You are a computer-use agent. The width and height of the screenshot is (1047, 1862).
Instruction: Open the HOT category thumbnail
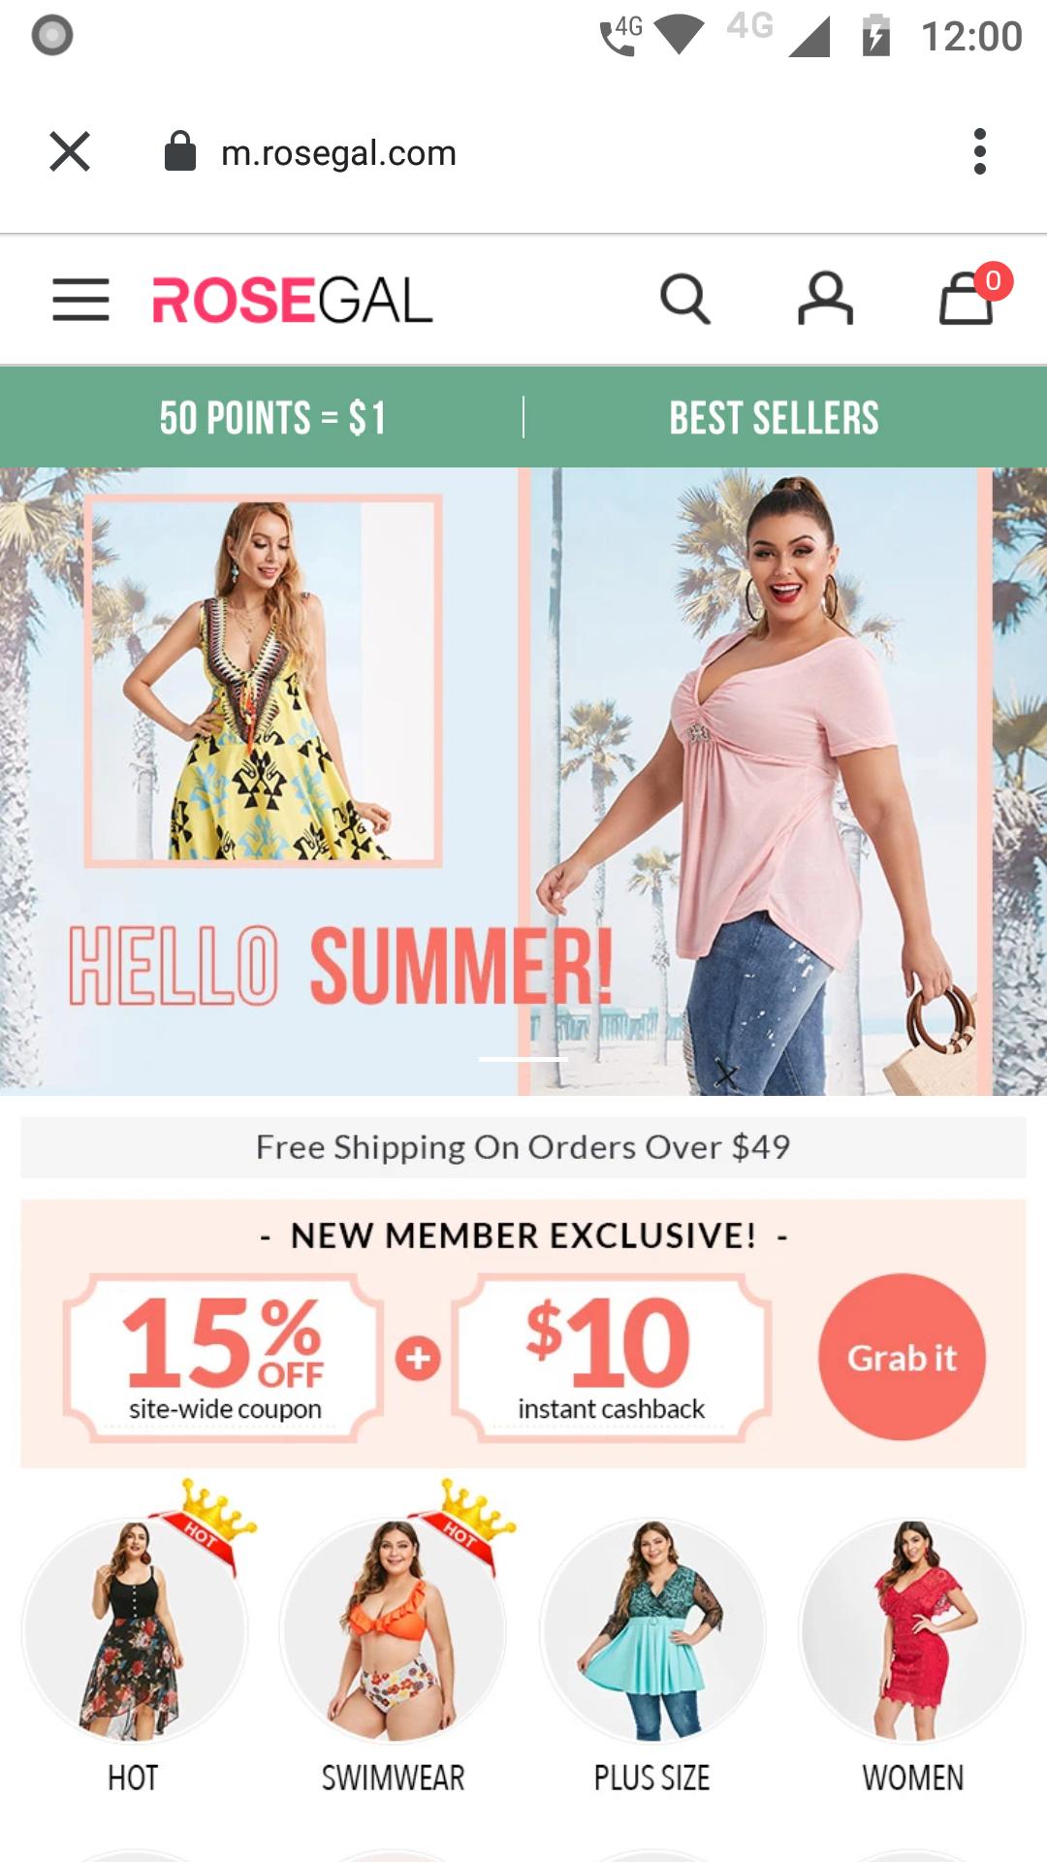click(x=134, y=1630)
